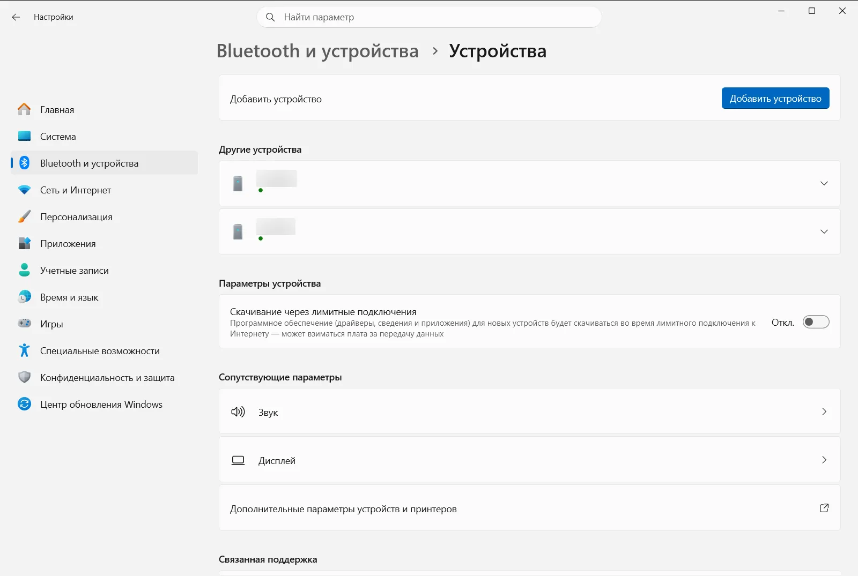Click the Игры gamepad icon
Image resolution: width=858 pixels, height=576 pixels.
coord(24,324)
